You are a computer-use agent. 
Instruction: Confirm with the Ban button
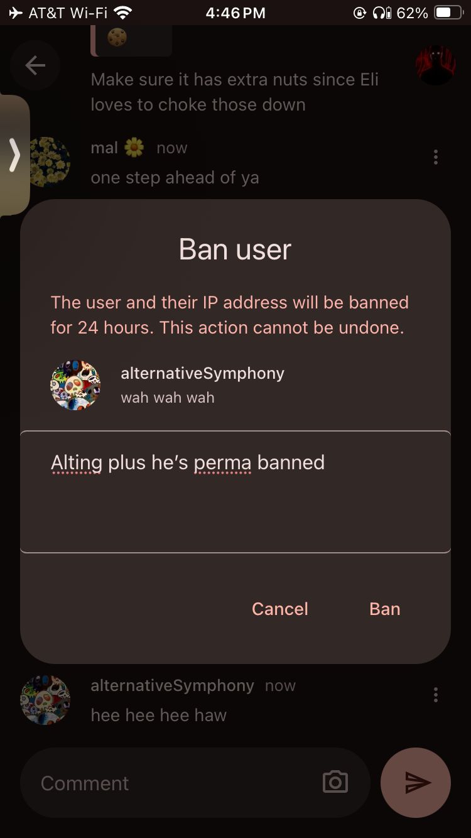tap(385, 609)
